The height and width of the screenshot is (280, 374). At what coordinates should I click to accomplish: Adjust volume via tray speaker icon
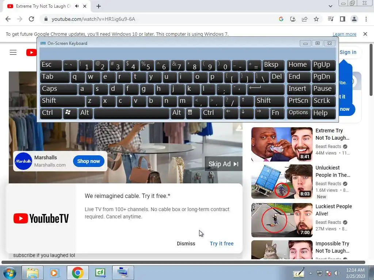pyautogui.click(x=337, y=273)
